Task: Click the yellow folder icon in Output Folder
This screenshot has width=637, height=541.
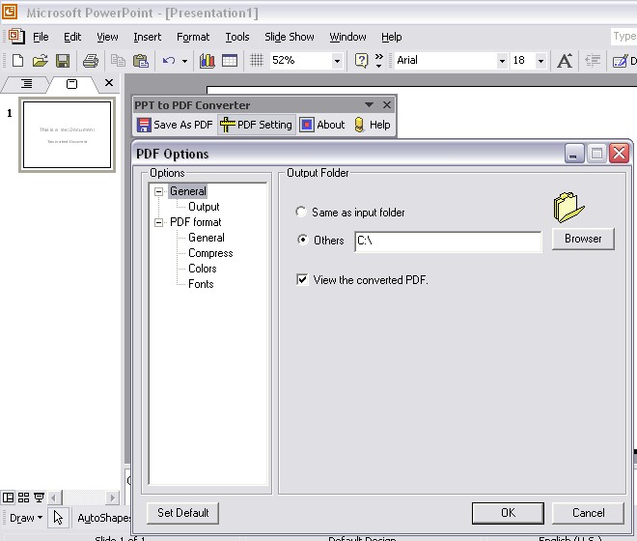Action: pyautogui.click(x=568, y=208)
